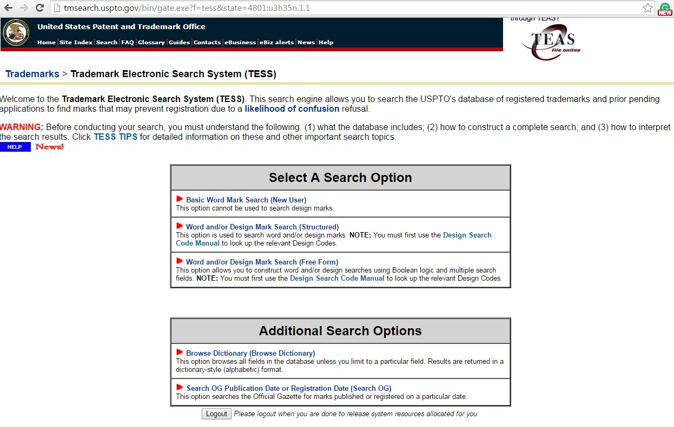The height and width of the screenshot is (427, 674).
Task: Open Word and/or Design Mark Search (Structured)
Action: pyautogui.click(x=262, y=227)
